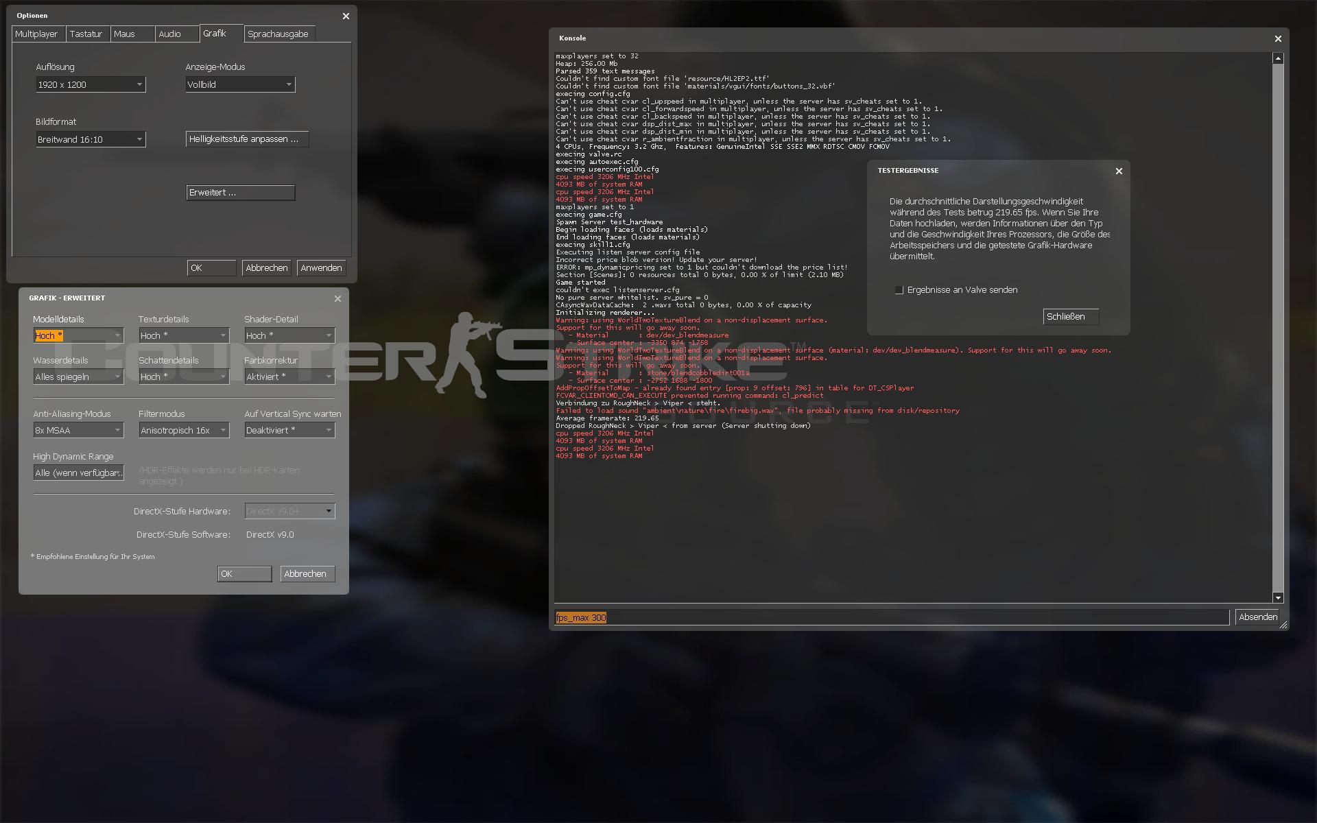Image resolution: width=1317 pixels, height=823 pixels.
Task: Open the Sprachausgabe tab
Action: (x=279, y=34)
